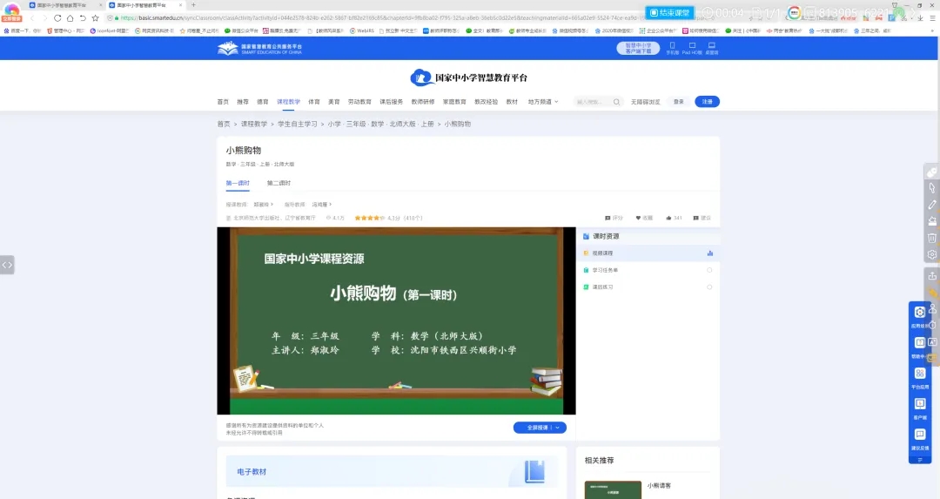Click the 注册 register button
Screen dimensions: 940x499
click(x=707, y=102)
